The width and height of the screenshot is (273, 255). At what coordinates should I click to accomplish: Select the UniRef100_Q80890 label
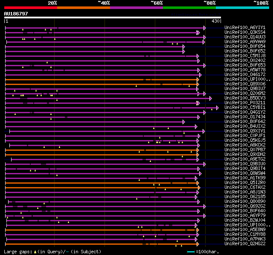tap(245, 202)
